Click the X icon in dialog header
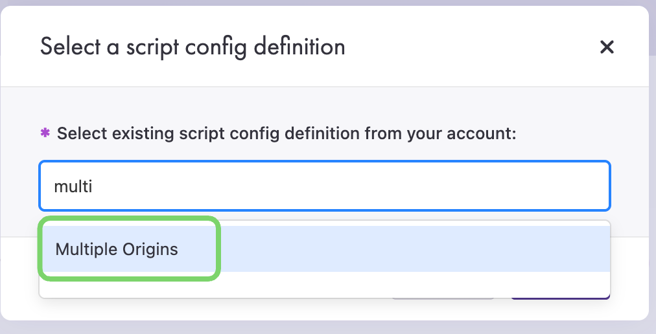Image resolution: width=656 pixels, height=334 pixels. pyautogui.click(x=607, y=47)
